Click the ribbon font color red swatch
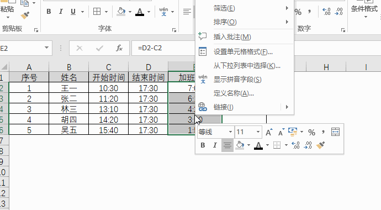 pyautogui.click(x=140, y=12)
